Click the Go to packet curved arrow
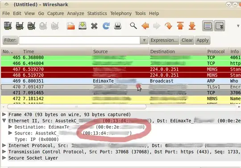Viewport: 241px width, 168px height. (x=168, y=26)
